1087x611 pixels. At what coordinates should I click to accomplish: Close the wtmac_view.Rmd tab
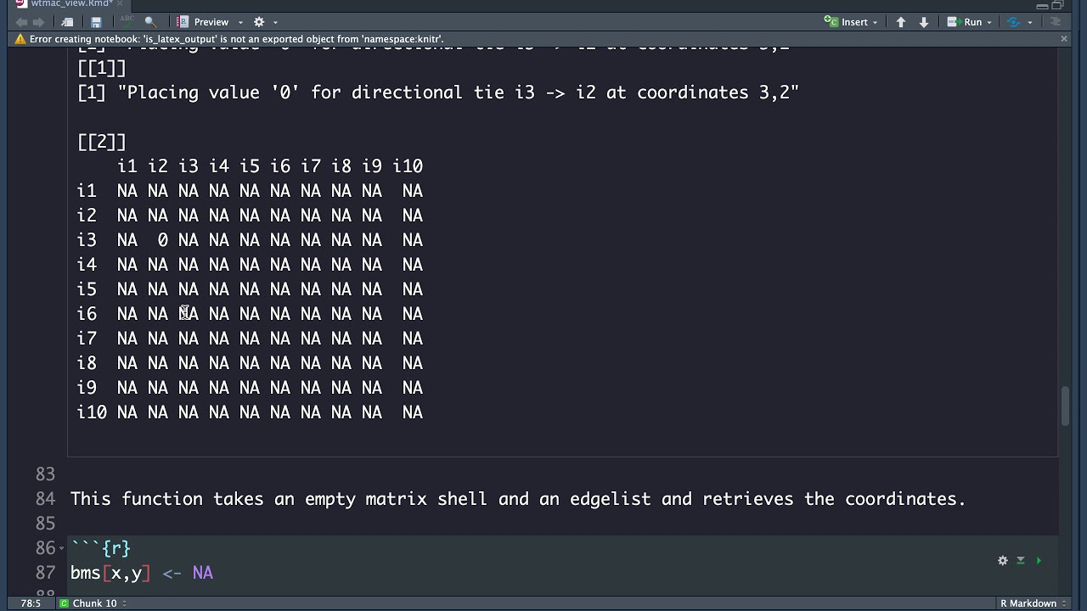[x=120, y=4]
